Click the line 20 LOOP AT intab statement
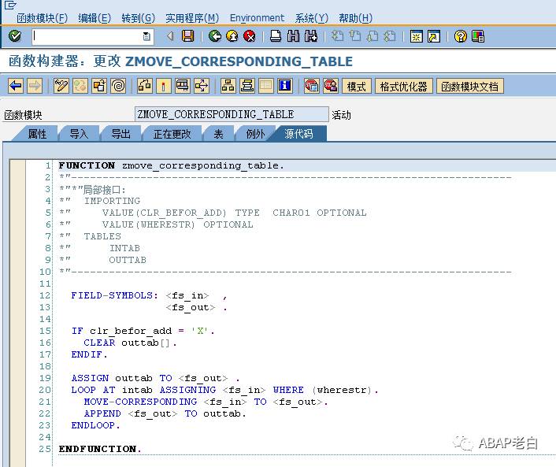 (224, 390)
